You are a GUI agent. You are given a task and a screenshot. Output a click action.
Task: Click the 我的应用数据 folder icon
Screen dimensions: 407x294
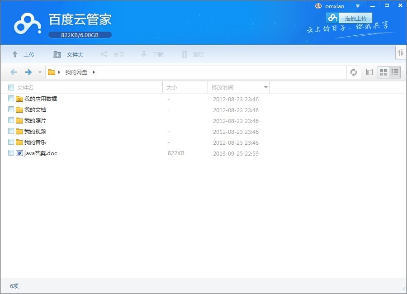pyautogui.click(x=19, y=99)
